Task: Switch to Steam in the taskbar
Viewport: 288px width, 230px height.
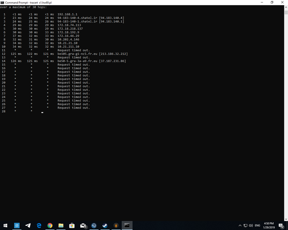Action: pos(105,225)
